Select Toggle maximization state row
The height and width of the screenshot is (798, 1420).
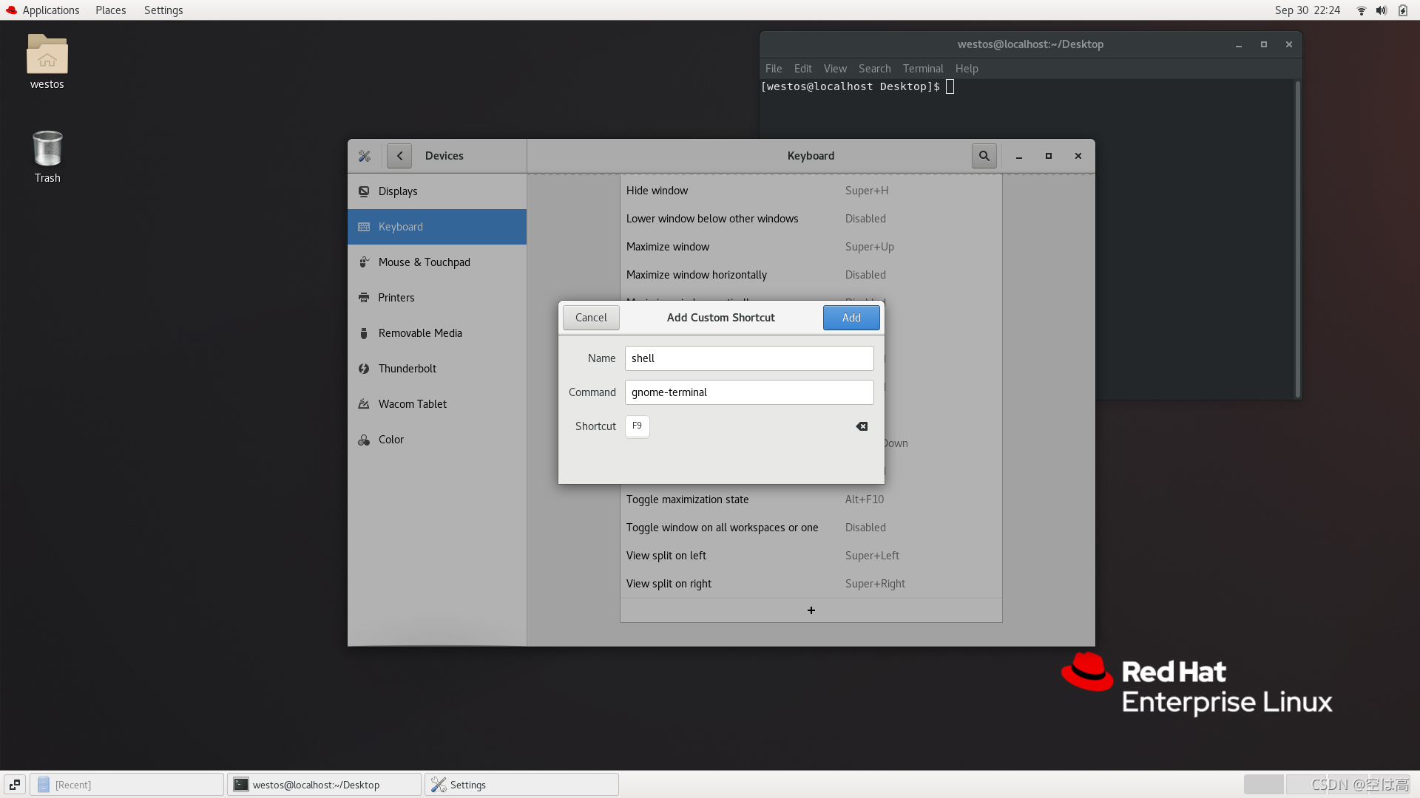click(811, 499)
